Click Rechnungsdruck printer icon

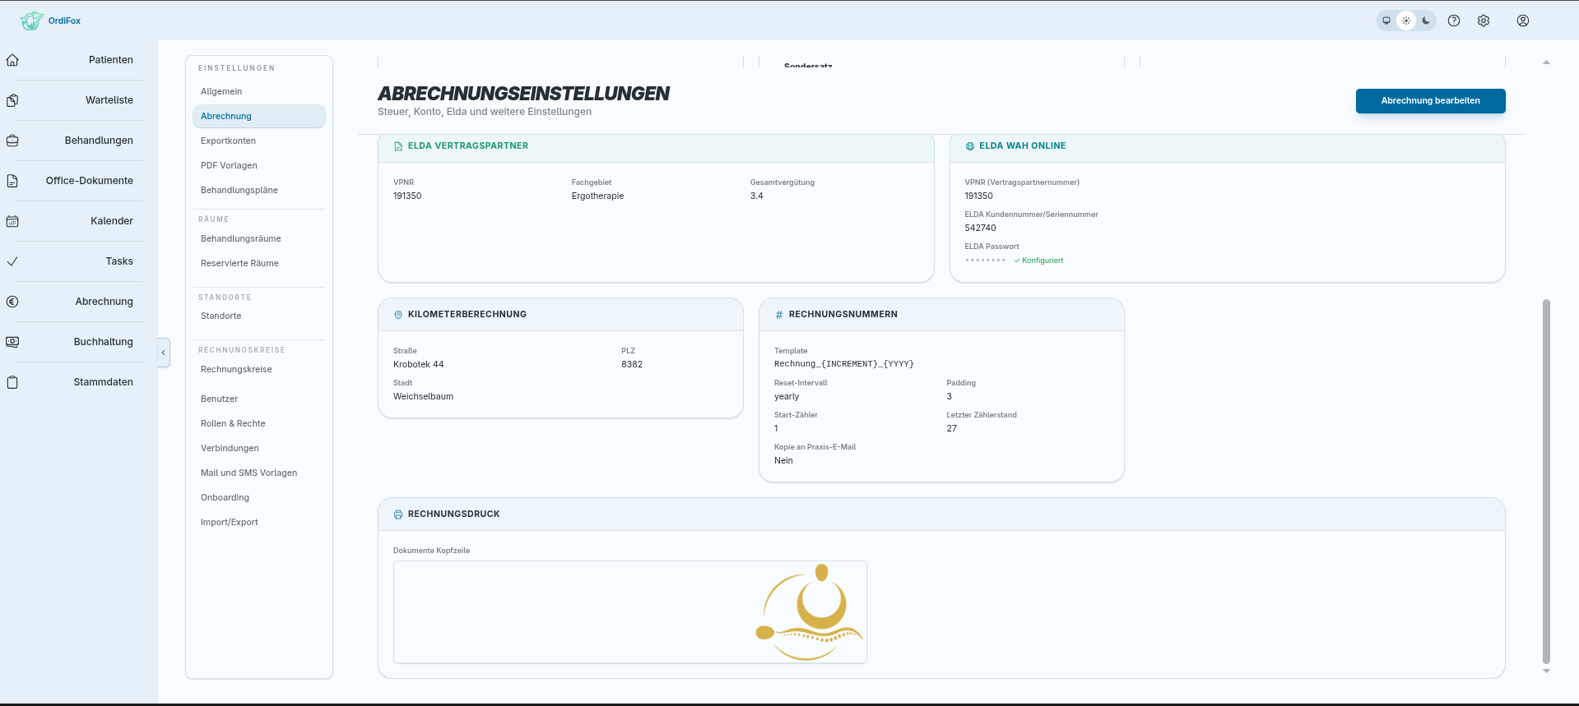click(398, 515)
